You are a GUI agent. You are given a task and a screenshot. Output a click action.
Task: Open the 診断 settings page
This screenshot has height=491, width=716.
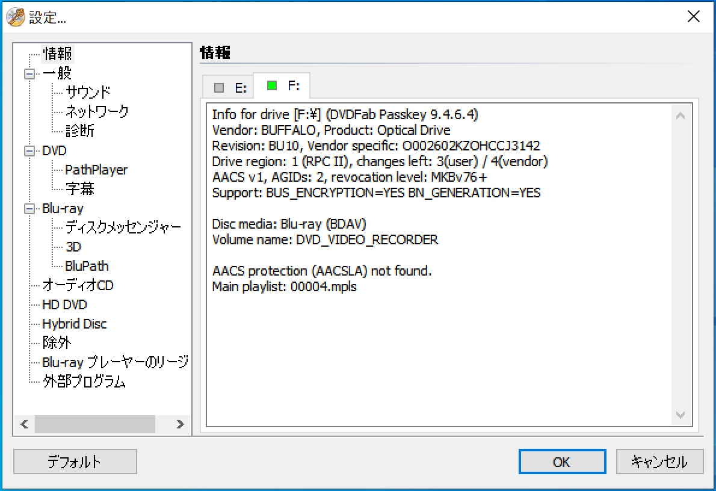(80, 131)
